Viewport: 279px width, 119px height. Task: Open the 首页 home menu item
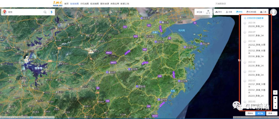[x=66, y=4]
